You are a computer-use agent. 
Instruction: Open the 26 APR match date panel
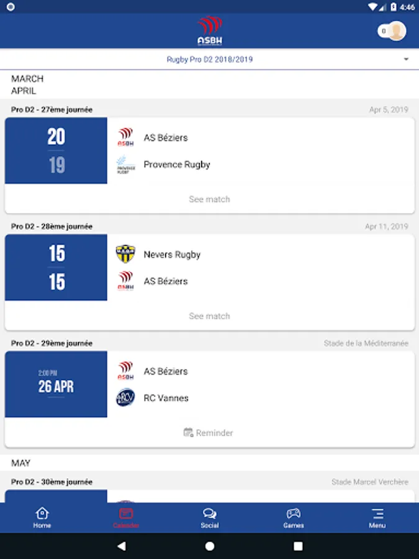point(56,384)
